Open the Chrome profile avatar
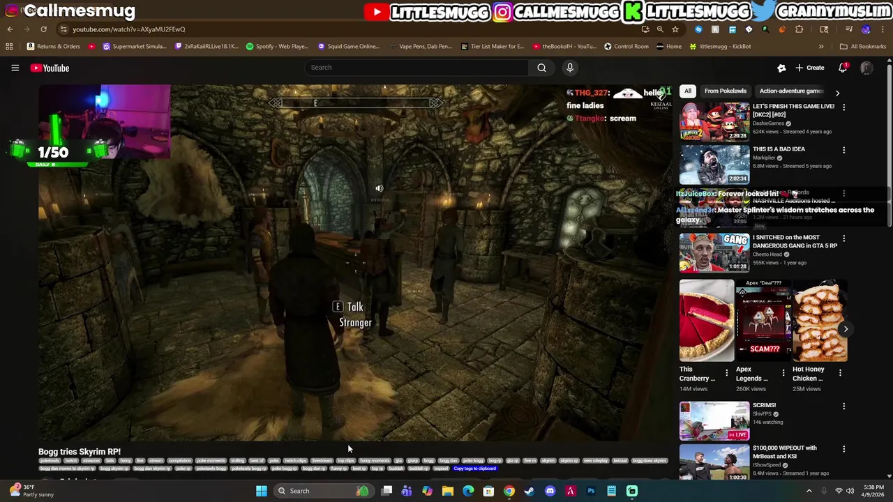 pos(866,29)
